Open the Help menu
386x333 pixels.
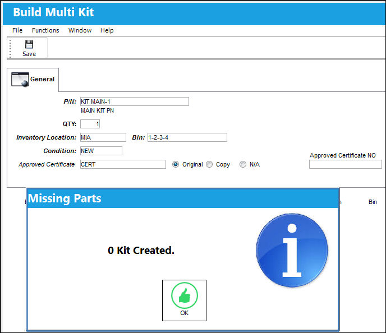[x=107, y=30]
